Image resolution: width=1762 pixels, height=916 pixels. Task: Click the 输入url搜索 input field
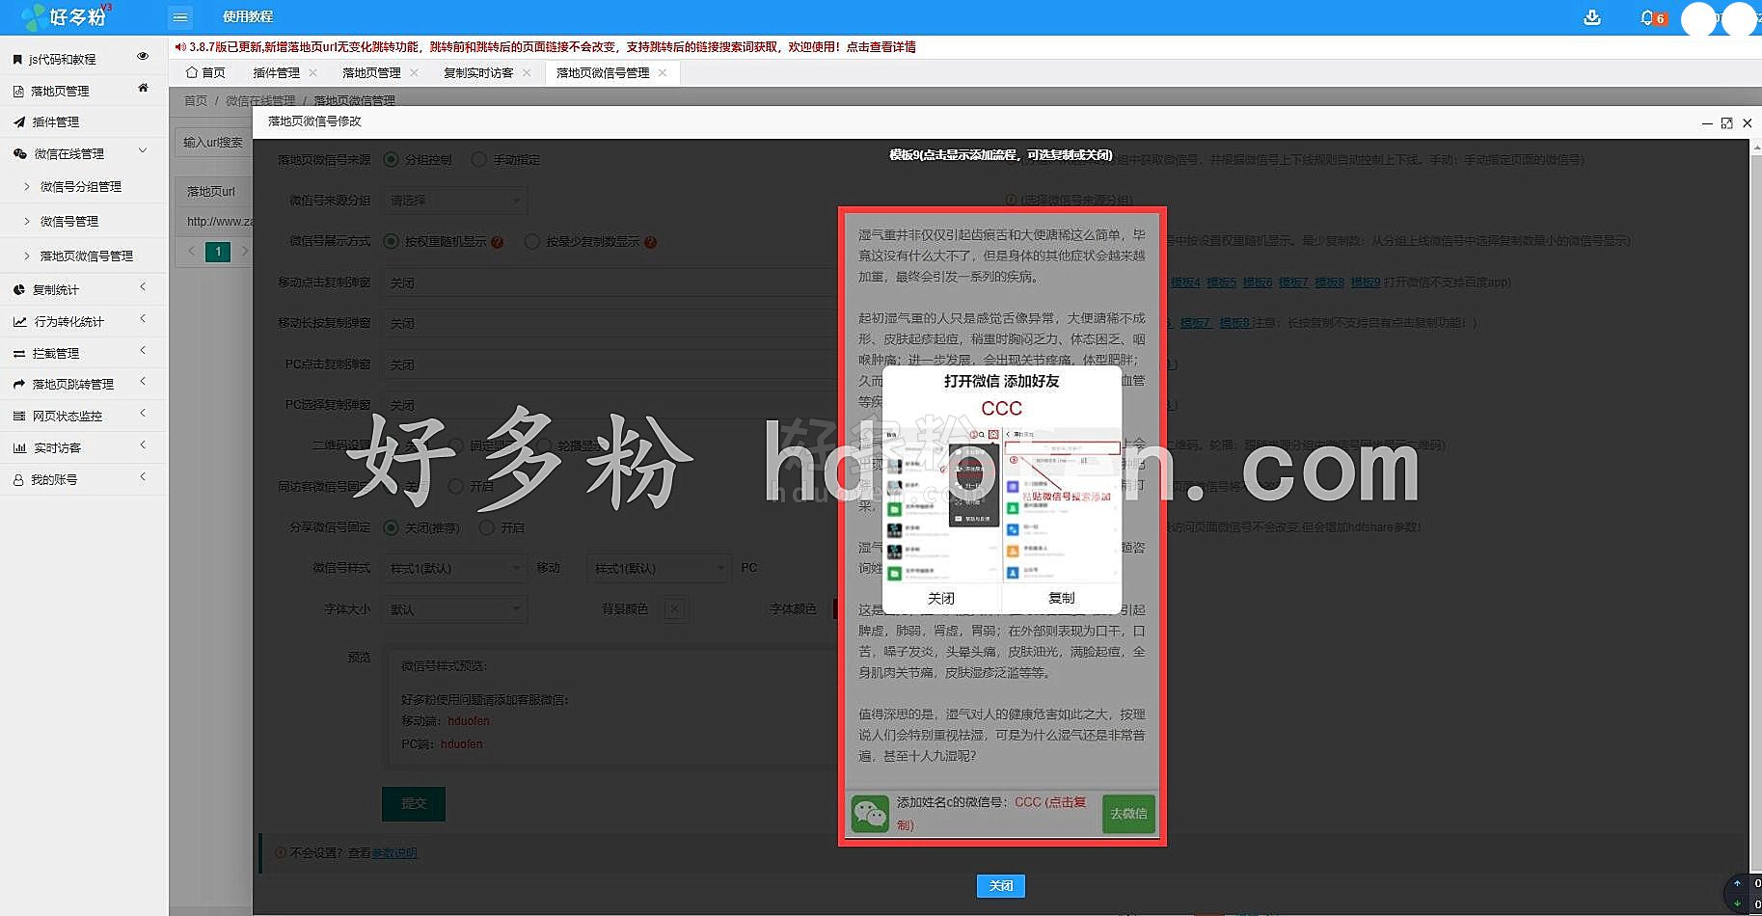click(x=213, y=143)
